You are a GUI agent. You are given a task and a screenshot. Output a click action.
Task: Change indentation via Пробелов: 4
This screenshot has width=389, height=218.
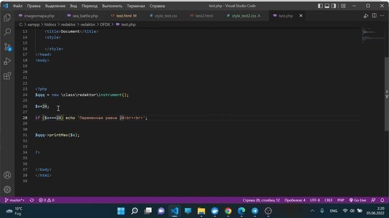[x=295, y=200]
